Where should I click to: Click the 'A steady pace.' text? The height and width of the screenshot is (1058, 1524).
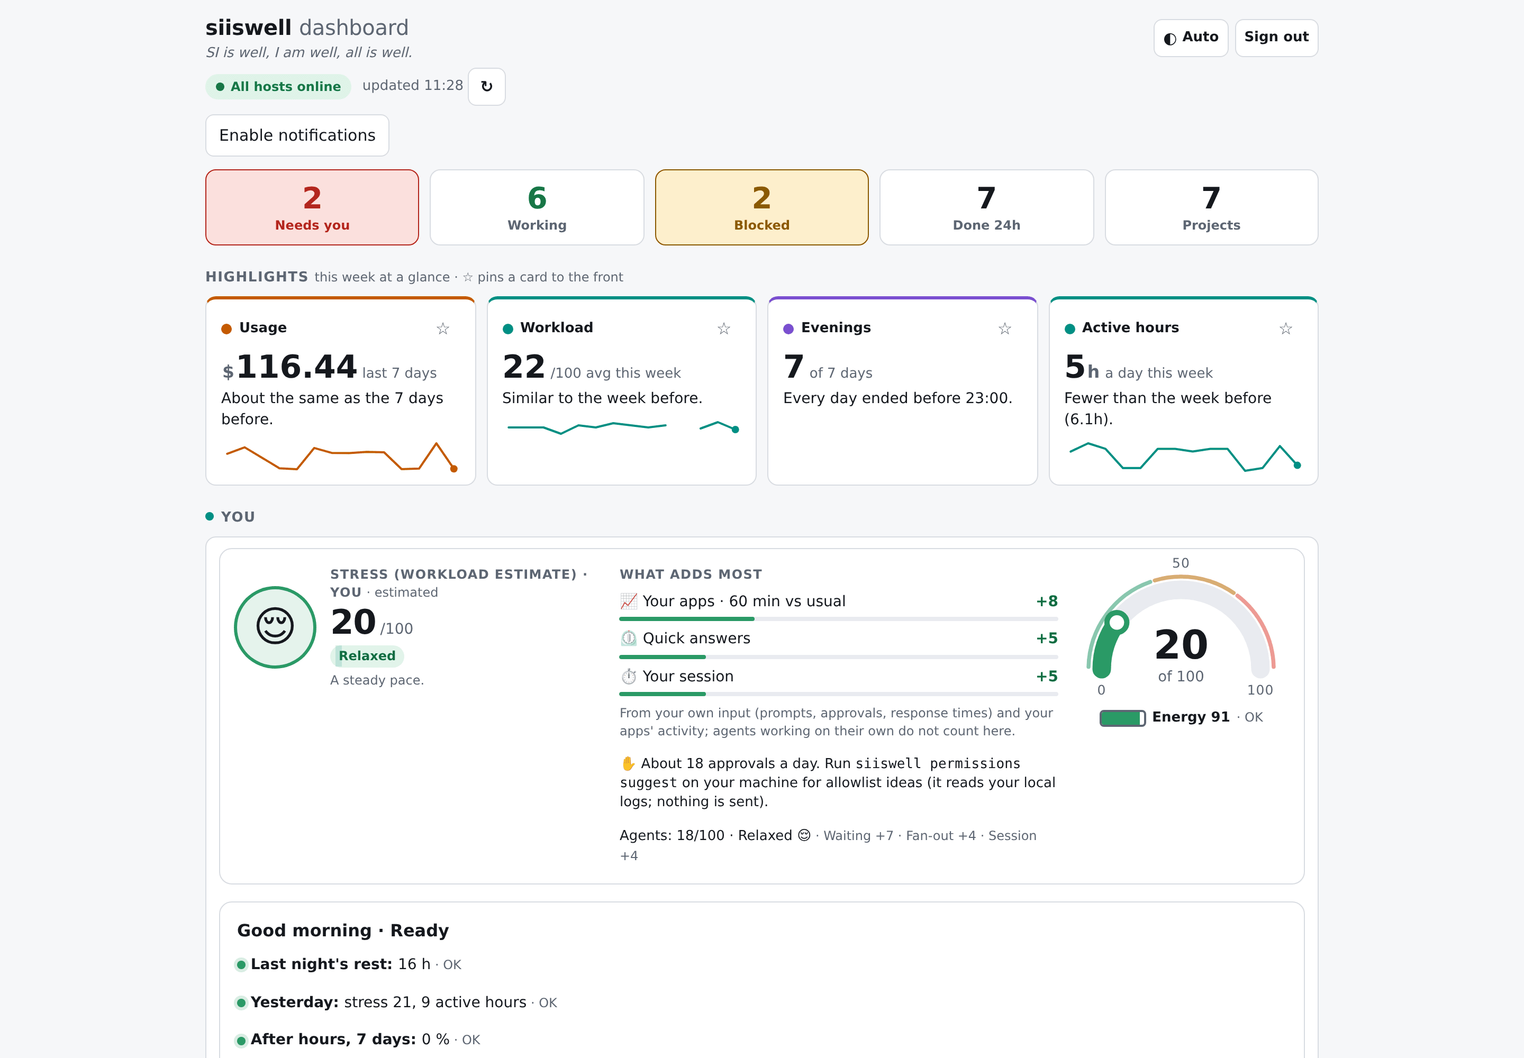[377, 680]
